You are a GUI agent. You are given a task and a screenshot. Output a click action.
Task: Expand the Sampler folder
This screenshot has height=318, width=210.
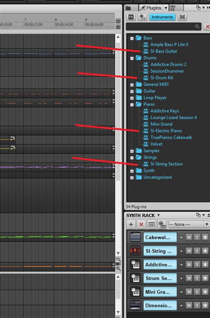pyautogui.click(x=132, y=151)
